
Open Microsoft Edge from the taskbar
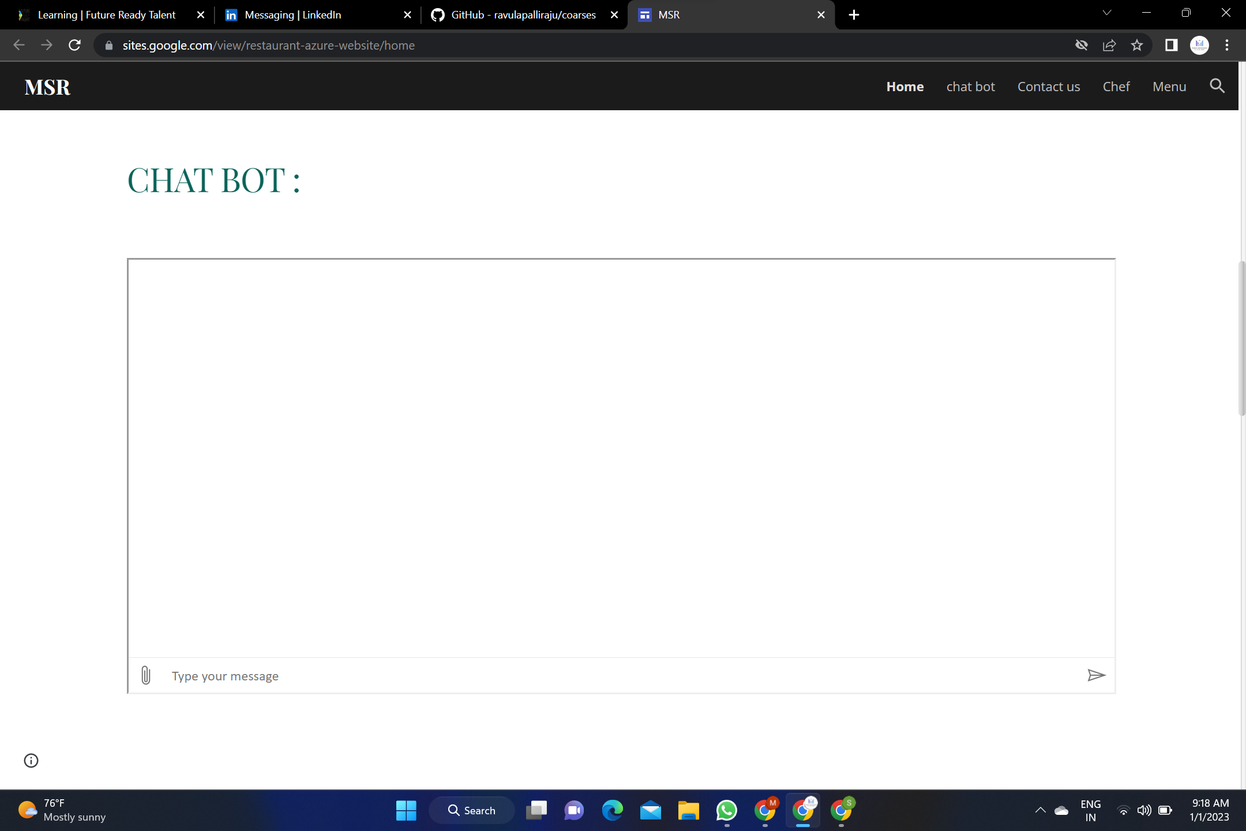(613, 810)
